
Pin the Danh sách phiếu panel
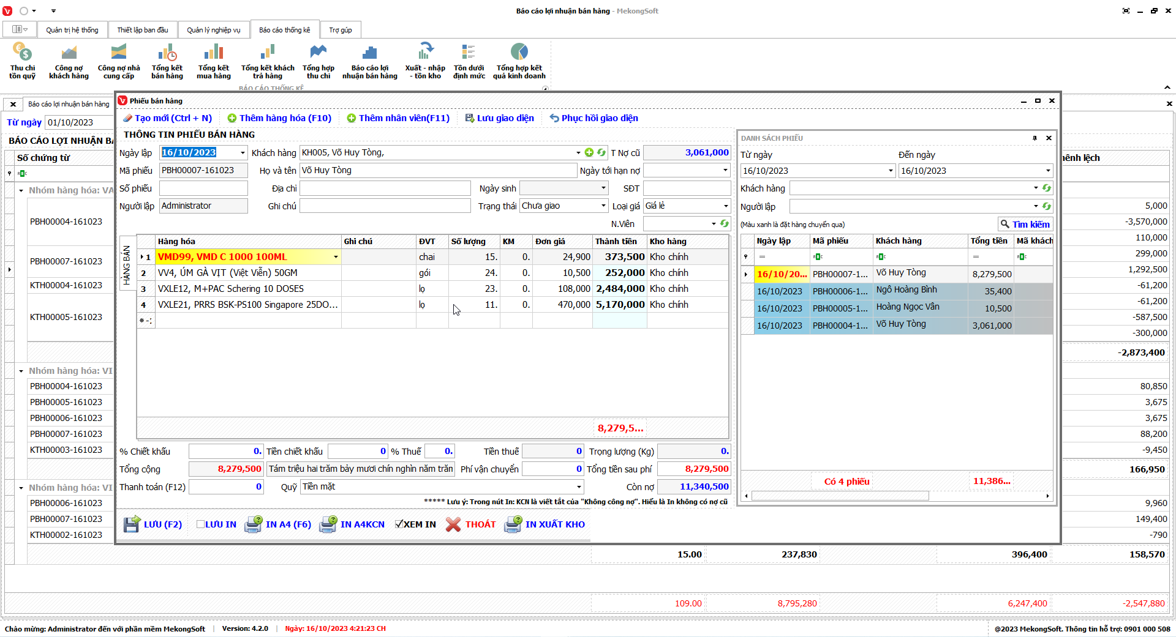tap(1035, 138)
